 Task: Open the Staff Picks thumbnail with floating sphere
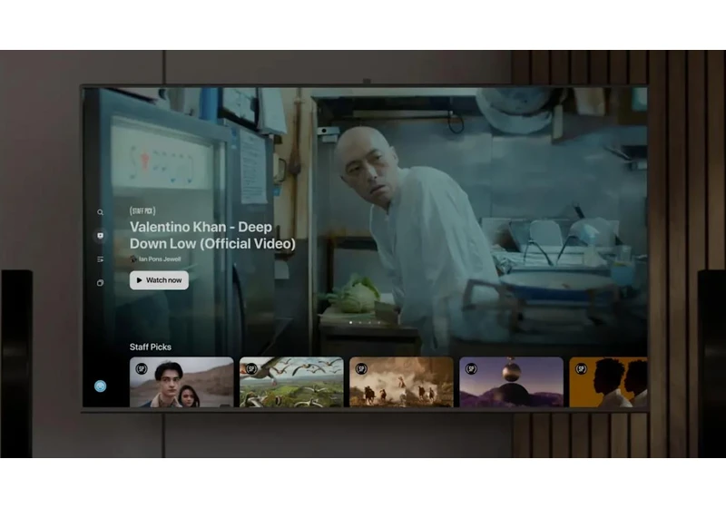pyautogui.click(x=511, y=382)
